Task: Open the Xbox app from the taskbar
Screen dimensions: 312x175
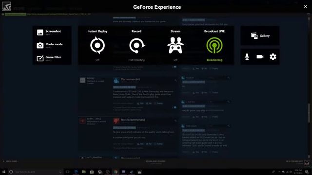Action: click(99, 172)
